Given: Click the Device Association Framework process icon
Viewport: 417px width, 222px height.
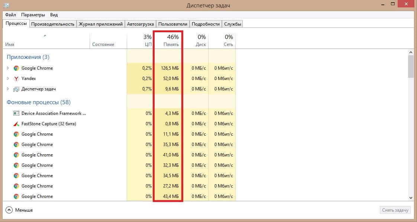Looking at the screenshot, I should tap(16, 113).
